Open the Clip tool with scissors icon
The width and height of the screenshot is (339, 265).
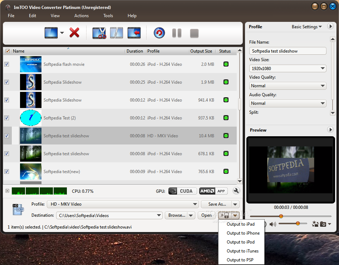[99, 33]
